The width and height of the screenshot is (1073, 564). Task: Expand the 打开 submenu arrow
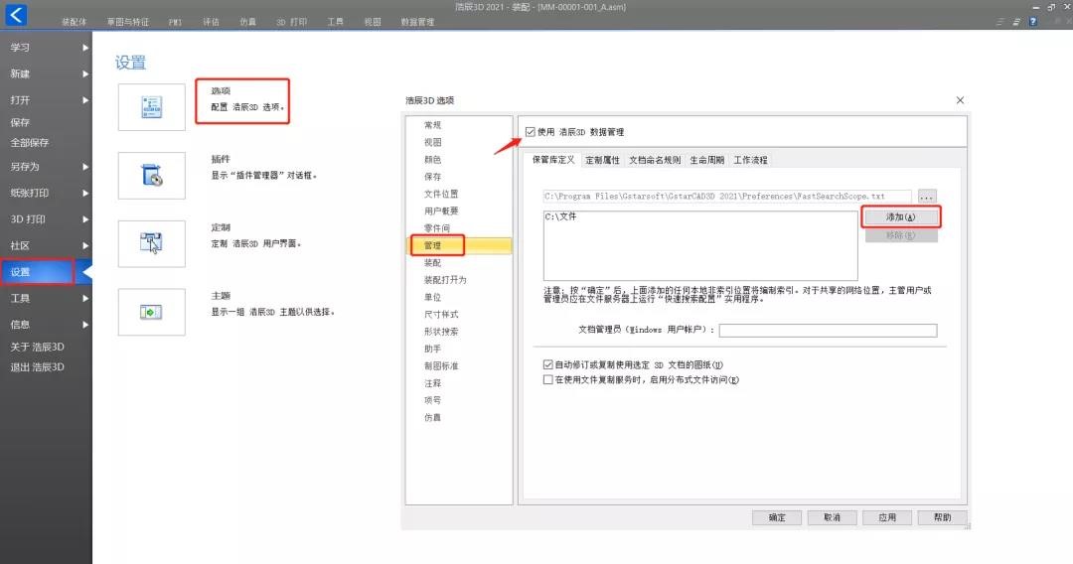pyautogui.click(x=85, y=100)
